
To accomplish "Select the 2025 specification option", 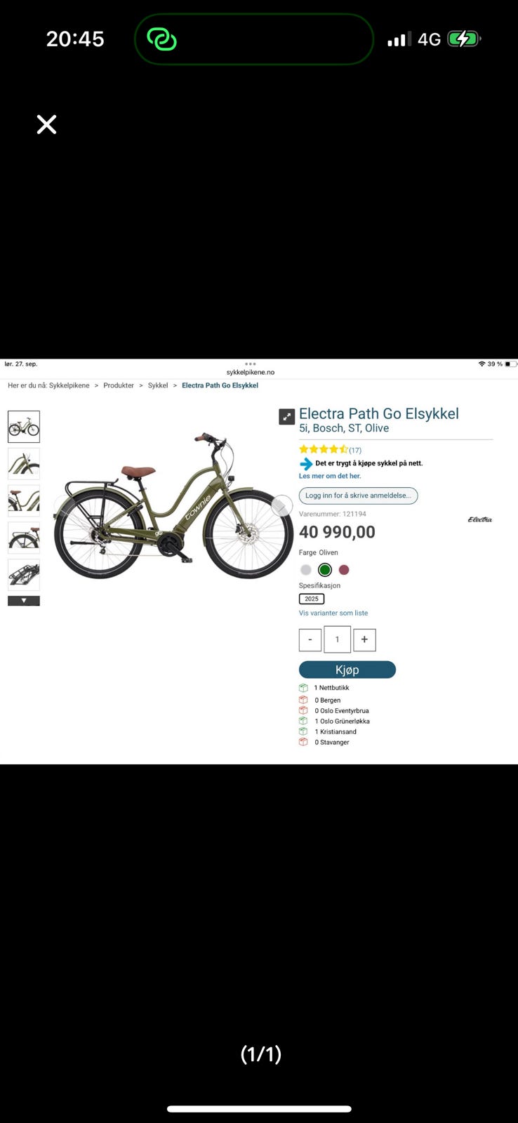I will (312, 599).
